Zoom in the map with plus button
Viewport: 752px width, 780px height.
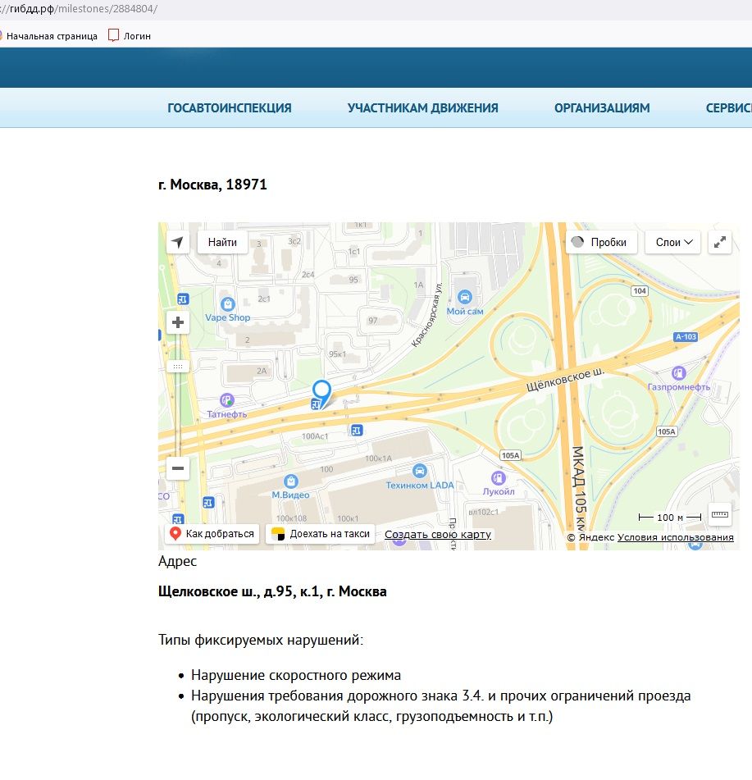pyautogui.click(x=178, y=323)
